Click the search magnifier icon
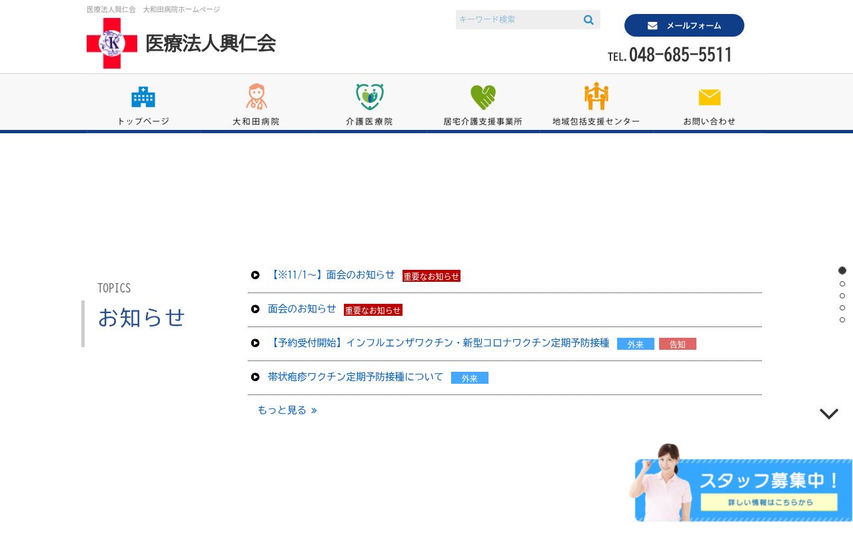This screenshot has height=533, width=853. tap(588, 20)
